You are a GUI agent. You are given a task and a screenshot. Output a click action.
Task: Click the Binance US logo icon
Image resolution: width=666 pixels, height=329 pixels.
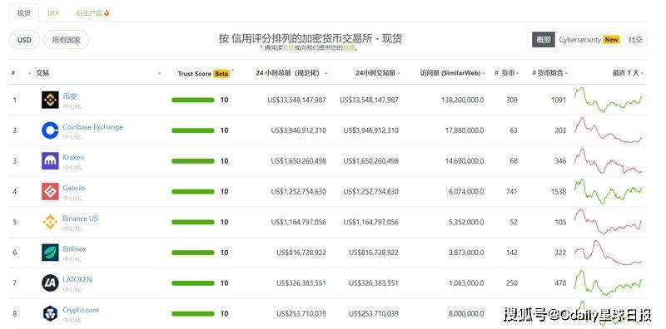coord(50,222)
